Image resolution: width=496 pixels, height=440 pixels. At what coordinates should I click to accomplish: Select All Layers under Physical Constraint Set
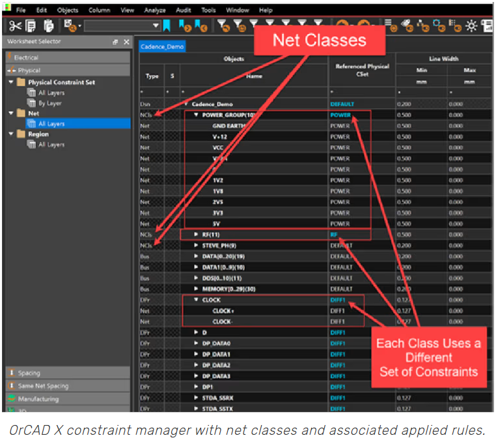click(51, 93)
